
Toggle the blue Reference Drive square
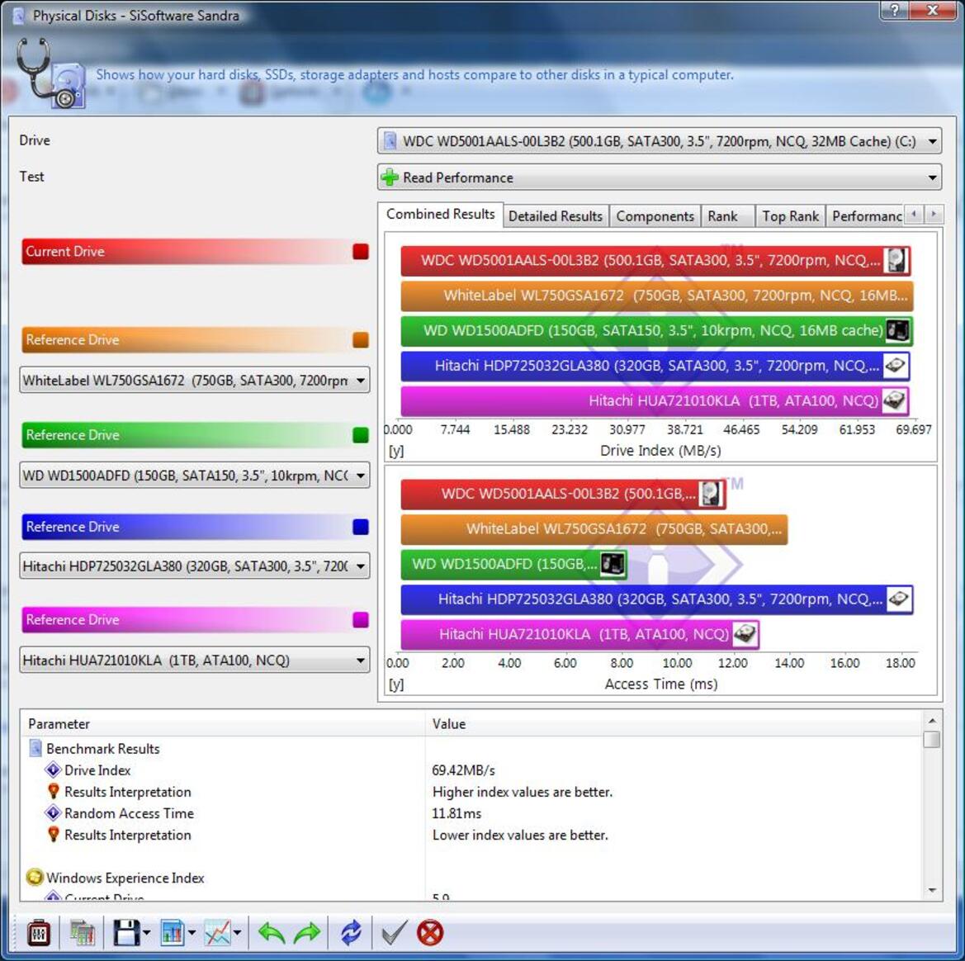pyautogui.click(x=361, y=527)
